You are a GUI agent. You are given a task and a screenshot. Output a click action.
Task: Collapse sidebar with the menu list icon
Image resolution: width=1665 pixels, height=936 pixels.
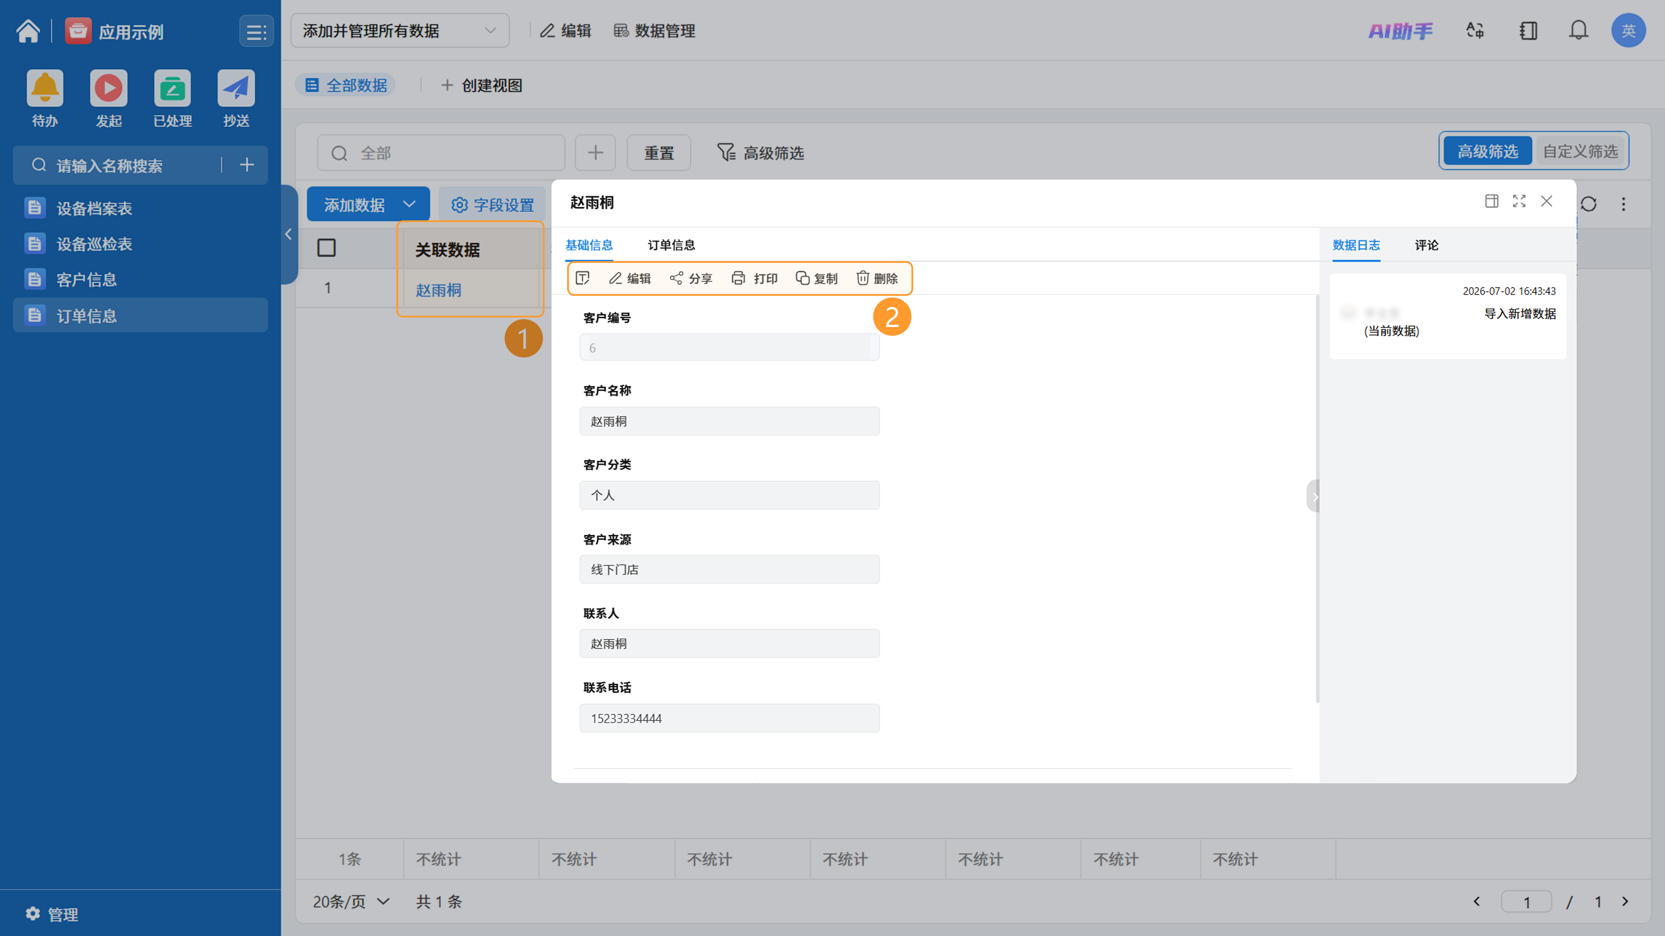[256, 31]
